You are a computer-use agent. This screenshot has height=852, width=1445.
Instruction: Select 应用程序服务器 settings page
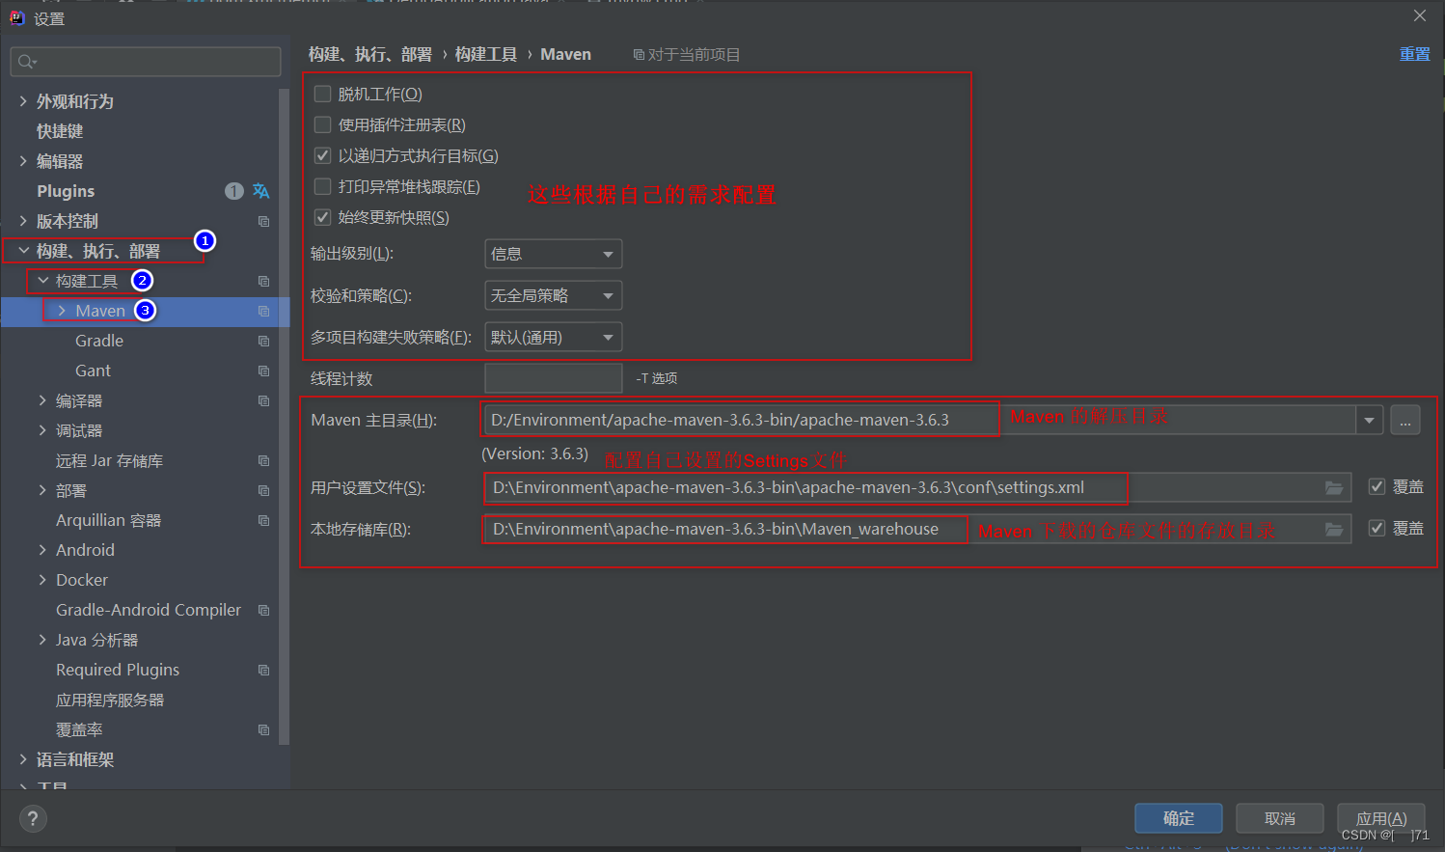(110, 700)
